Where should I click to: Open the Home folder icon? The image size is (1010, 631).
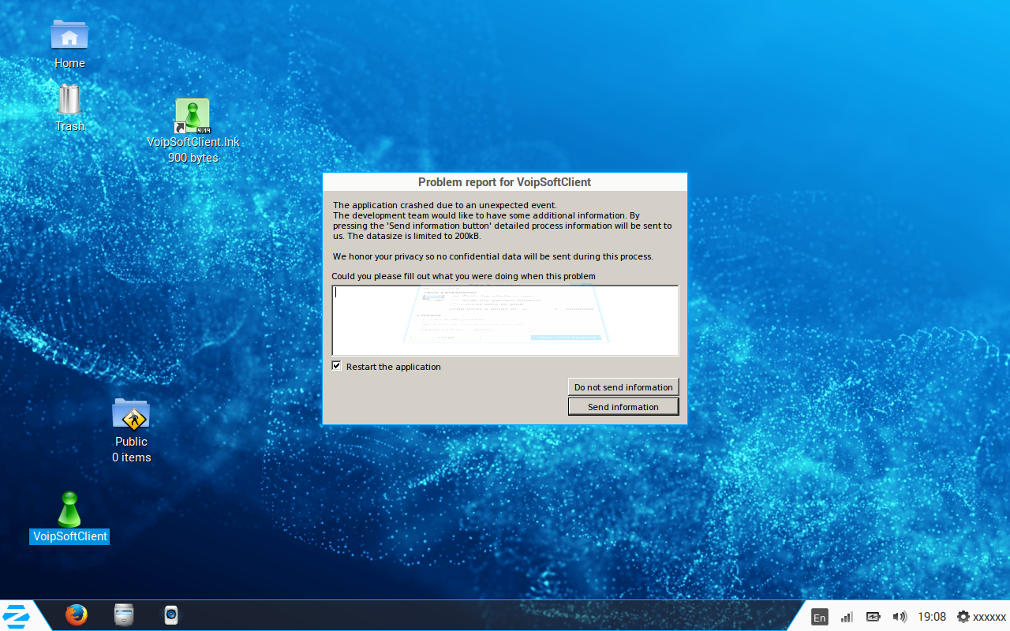click(69, 35)
